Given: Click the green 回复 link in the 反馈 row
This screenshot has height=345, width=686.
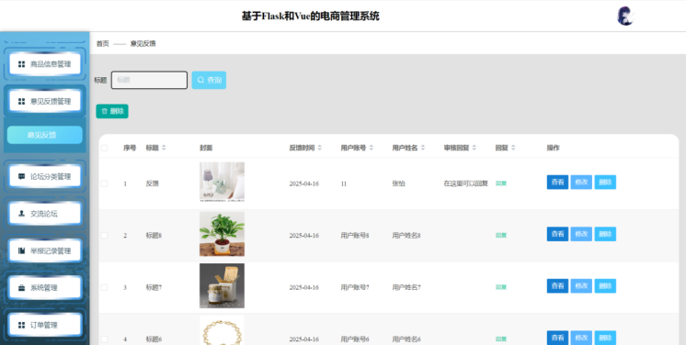Looking at the screenshot, I should pyautogui.click(x=501, y=184).
